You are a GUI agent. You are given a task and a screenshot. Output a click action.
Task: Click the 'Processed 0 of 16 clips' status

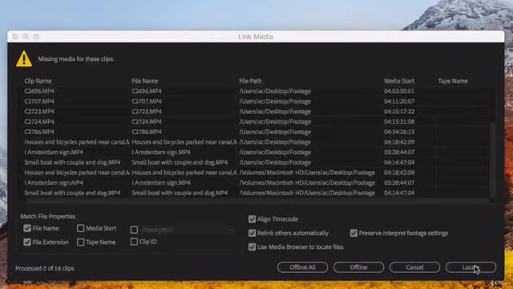(45, 268)
